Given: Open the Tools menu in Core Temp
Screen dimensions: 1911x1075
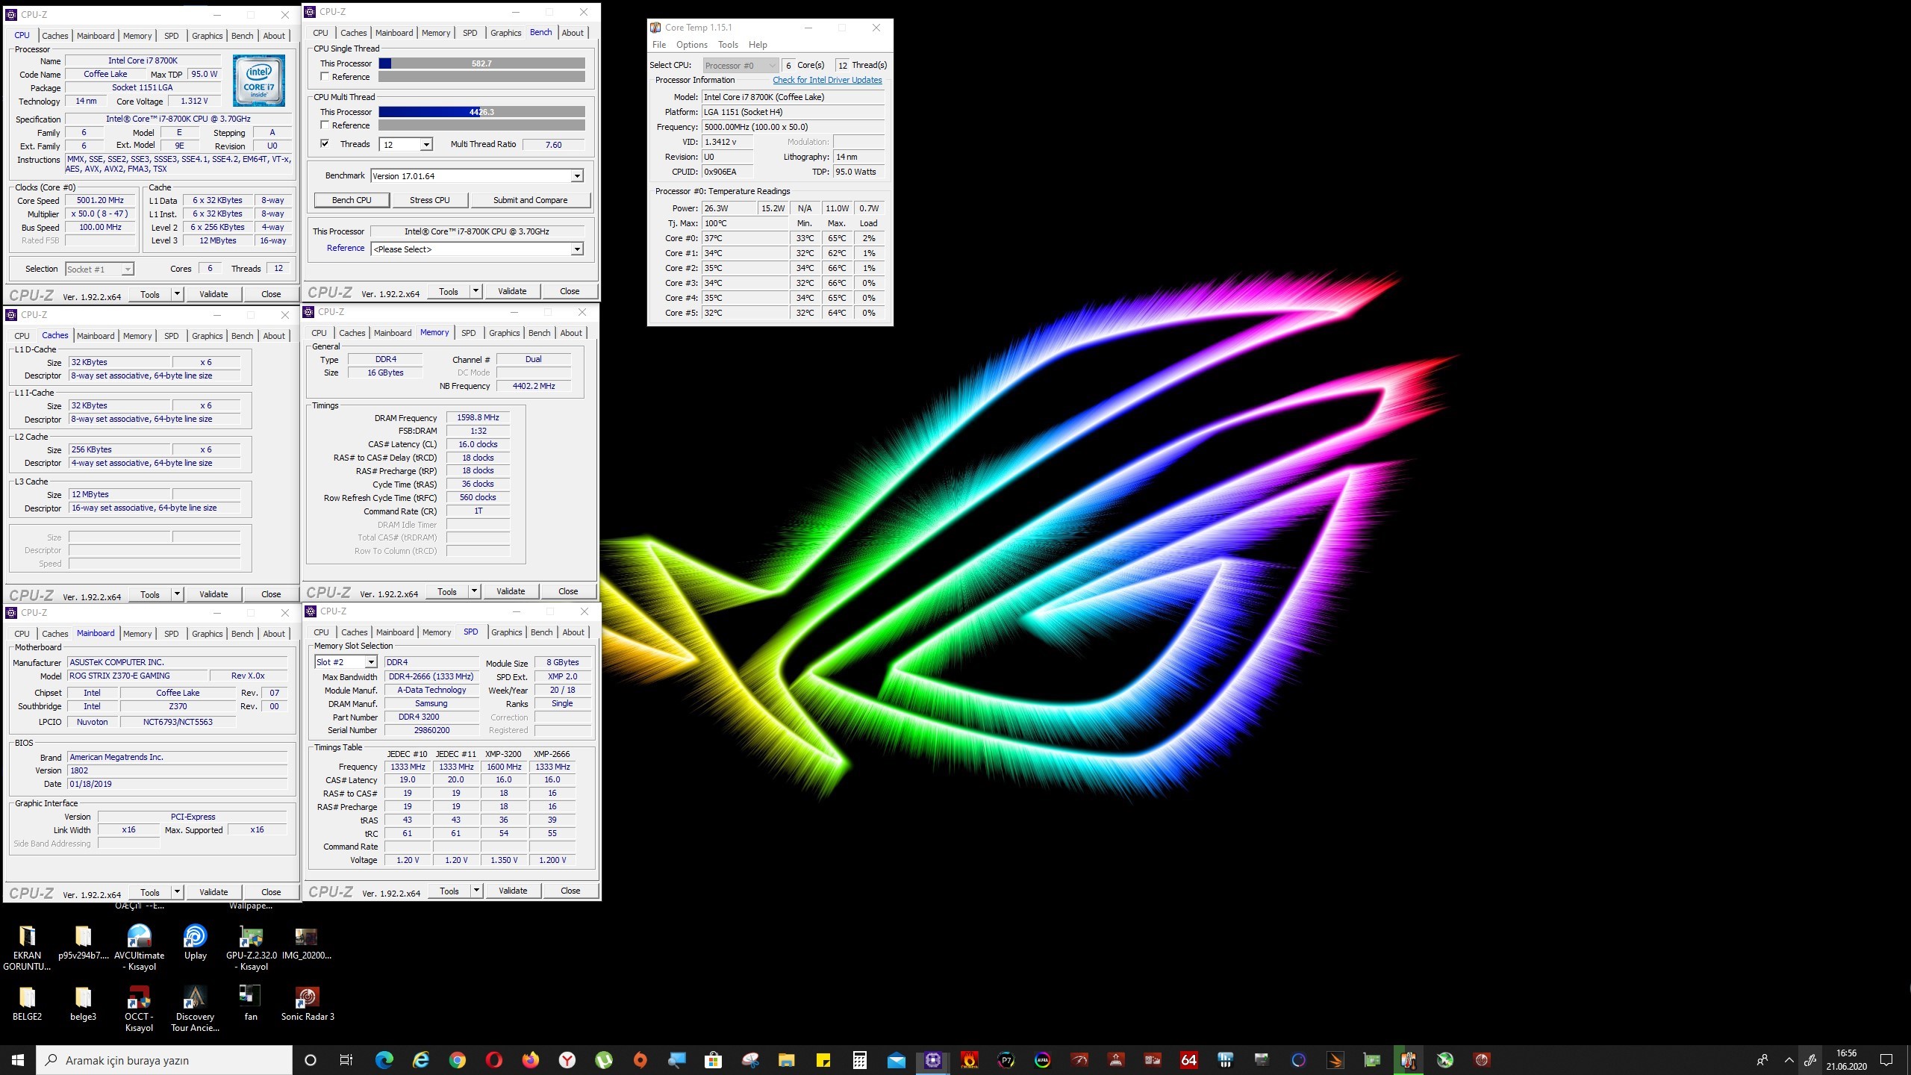Looking at the screenshot, I should (x=728, y=45).
